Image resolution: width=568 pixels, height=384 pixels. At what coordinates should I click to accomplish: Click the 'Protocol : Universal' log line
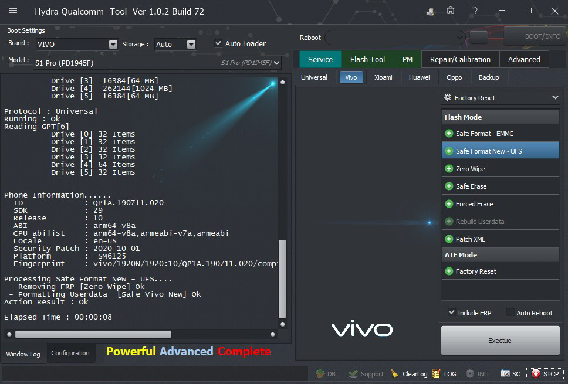click(50, 111)
